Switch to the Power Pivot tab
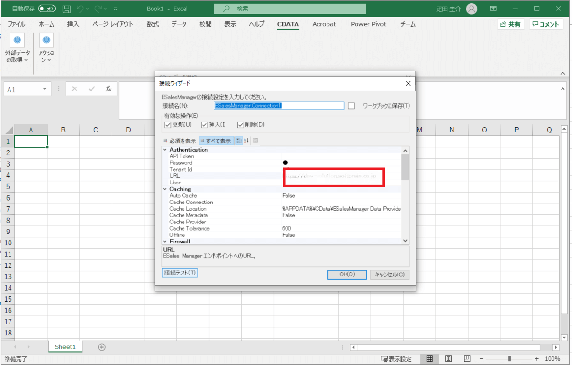The width and height of the screenshot is (572, 365). [x=368, y=24]
